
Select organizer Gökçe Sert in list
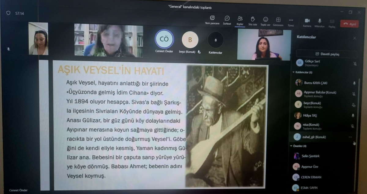(x=327, y=63)
